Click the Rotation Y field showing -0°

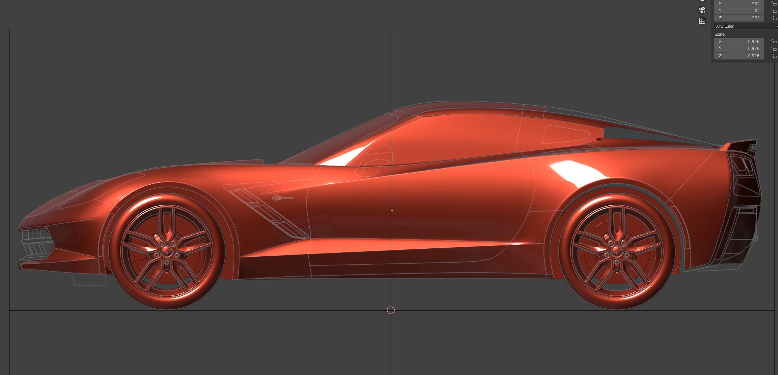pos(739,11)
